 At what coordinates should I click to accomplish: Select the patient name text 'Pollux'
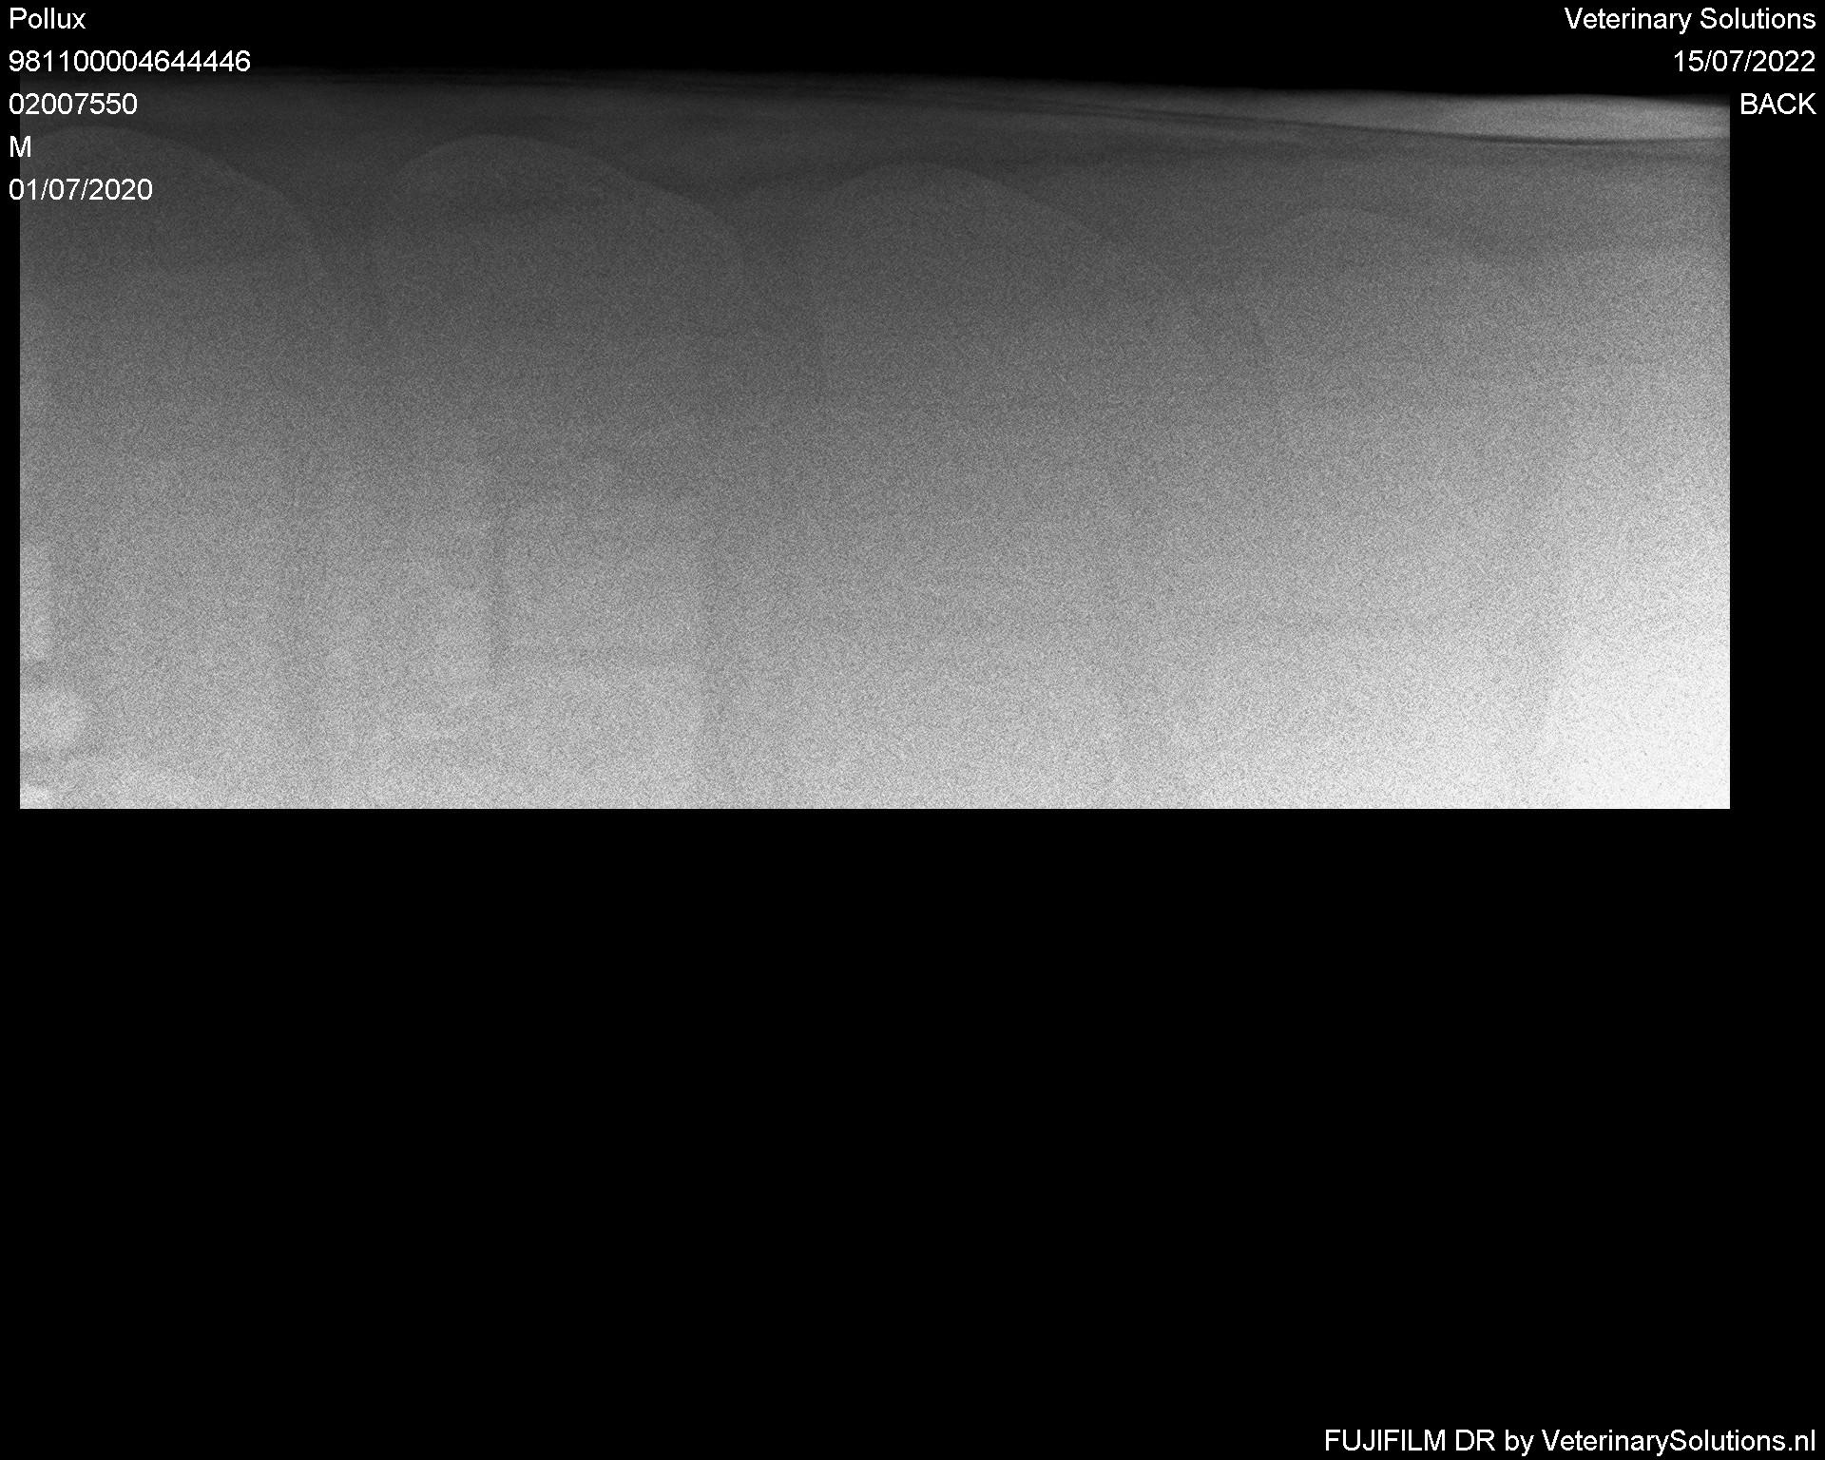tap(47, 19)
